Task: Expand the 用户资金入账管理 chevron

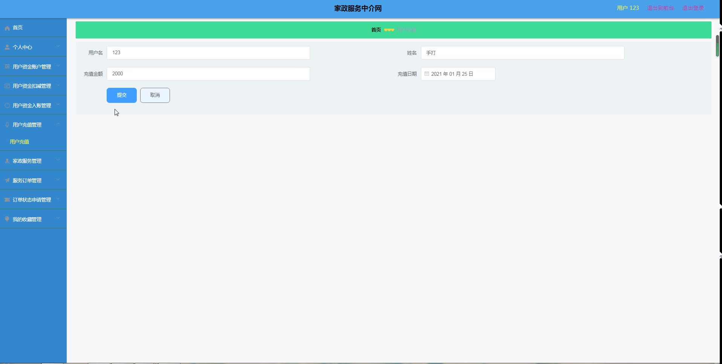Action: click(x=58, y=104)
